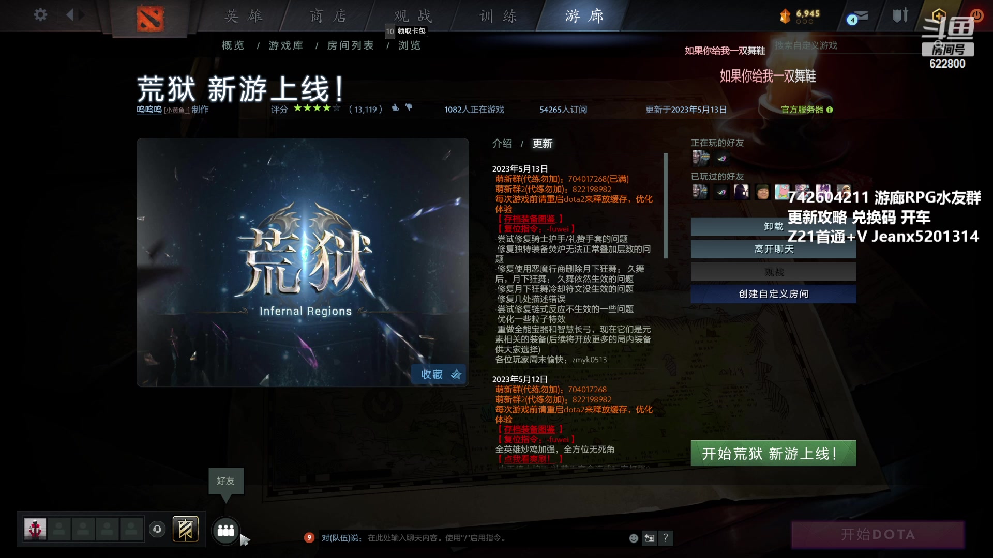Collapse the 好友 popup above party slots
Viewport: 993px width, 558px height.
pos(226,482)
